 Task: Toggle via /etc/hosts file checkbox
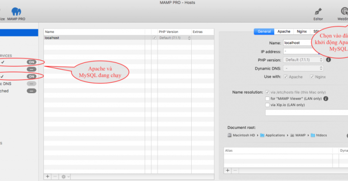pos(267,92)
